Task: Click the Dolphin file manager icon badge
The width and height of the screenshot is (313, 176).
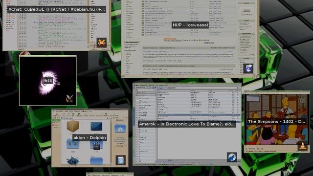Action: (x=121, y=160)
